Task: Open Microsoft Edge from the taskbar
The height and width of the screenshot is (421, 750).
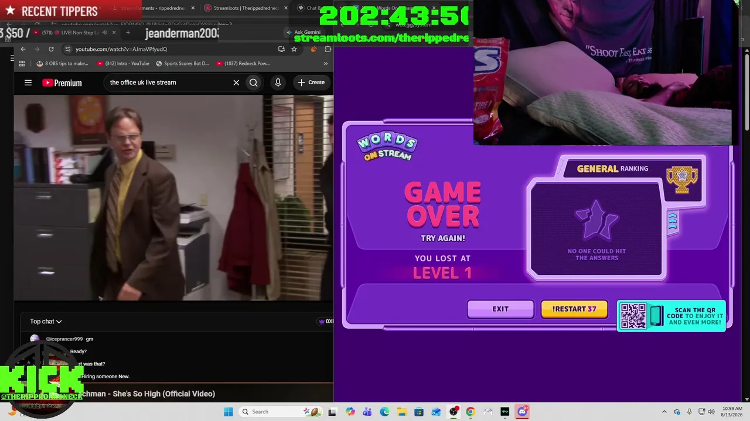Action: (384, 412)
